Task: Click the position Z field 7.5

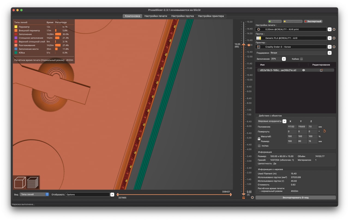Action: pos(313,127)
